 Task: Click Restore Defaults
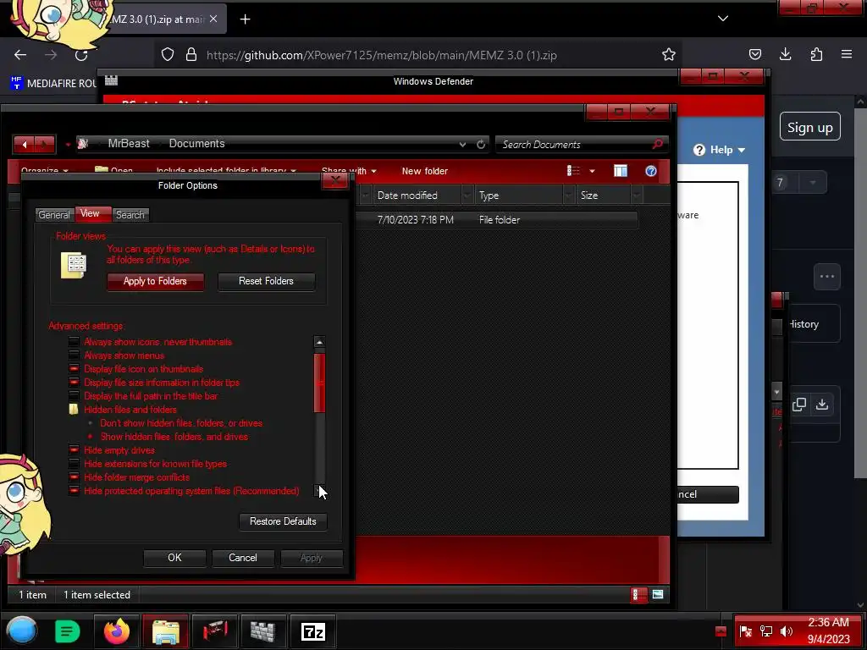[x=283, y=521]
